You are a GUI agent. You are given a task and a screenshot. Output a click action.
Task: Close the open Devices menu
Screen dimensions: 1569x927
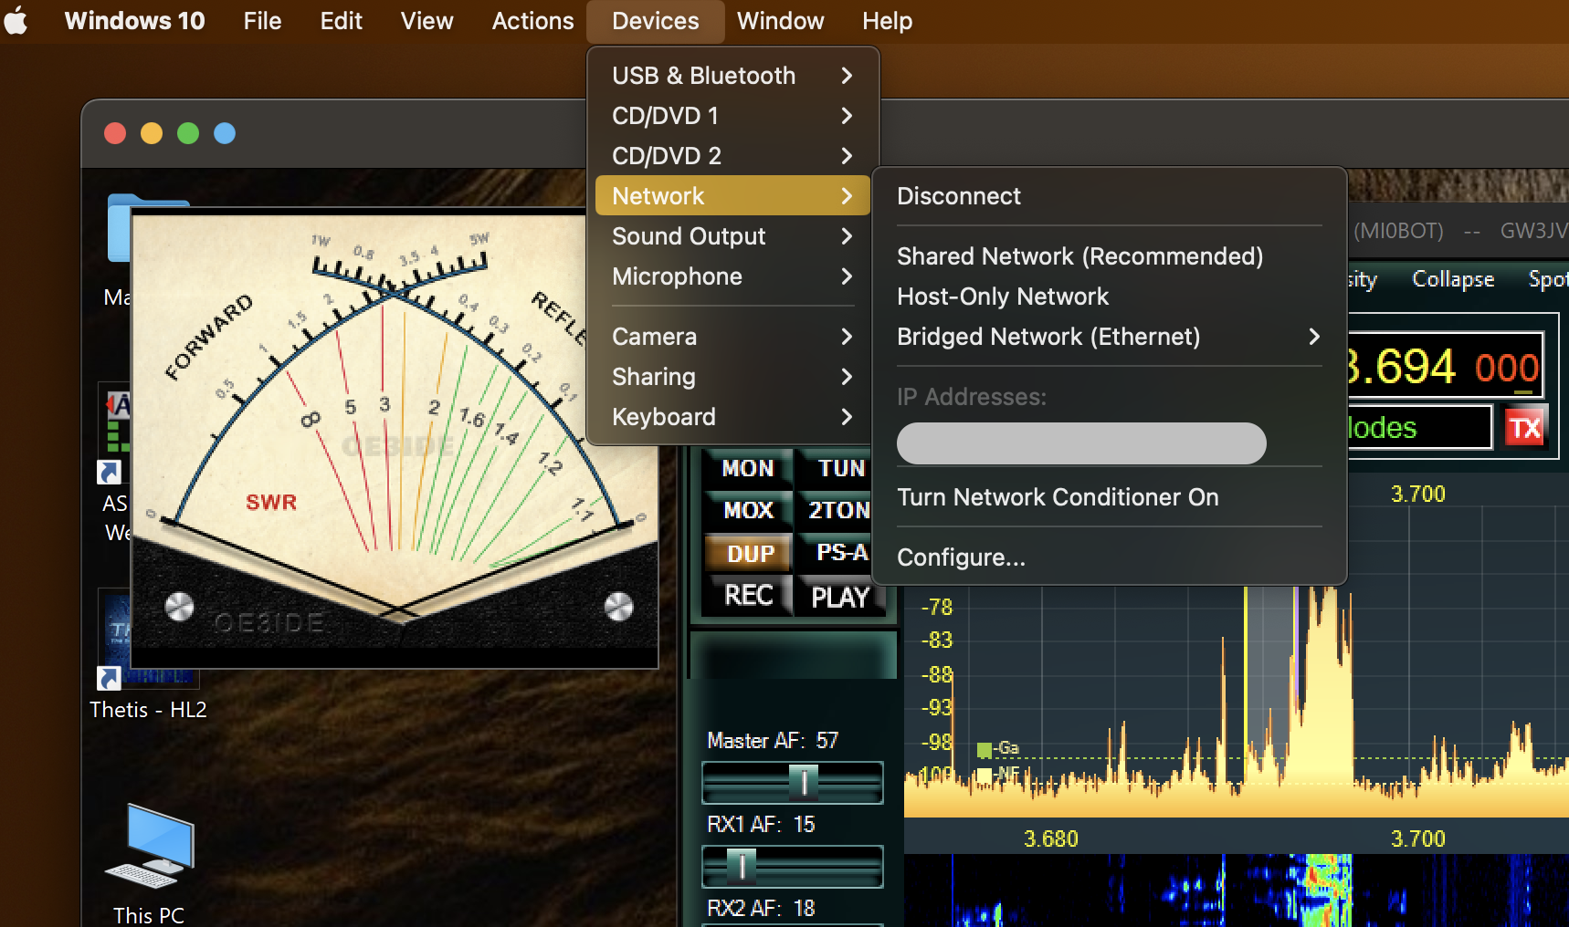[x=656, y=21]
